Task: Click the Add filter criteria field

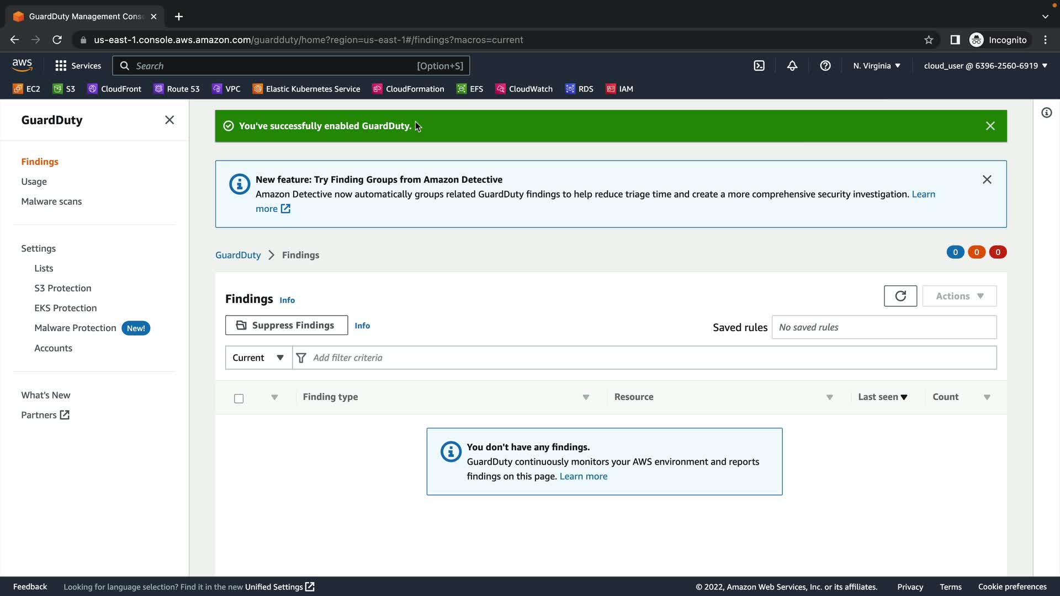Action: click(x=643, y=358)
